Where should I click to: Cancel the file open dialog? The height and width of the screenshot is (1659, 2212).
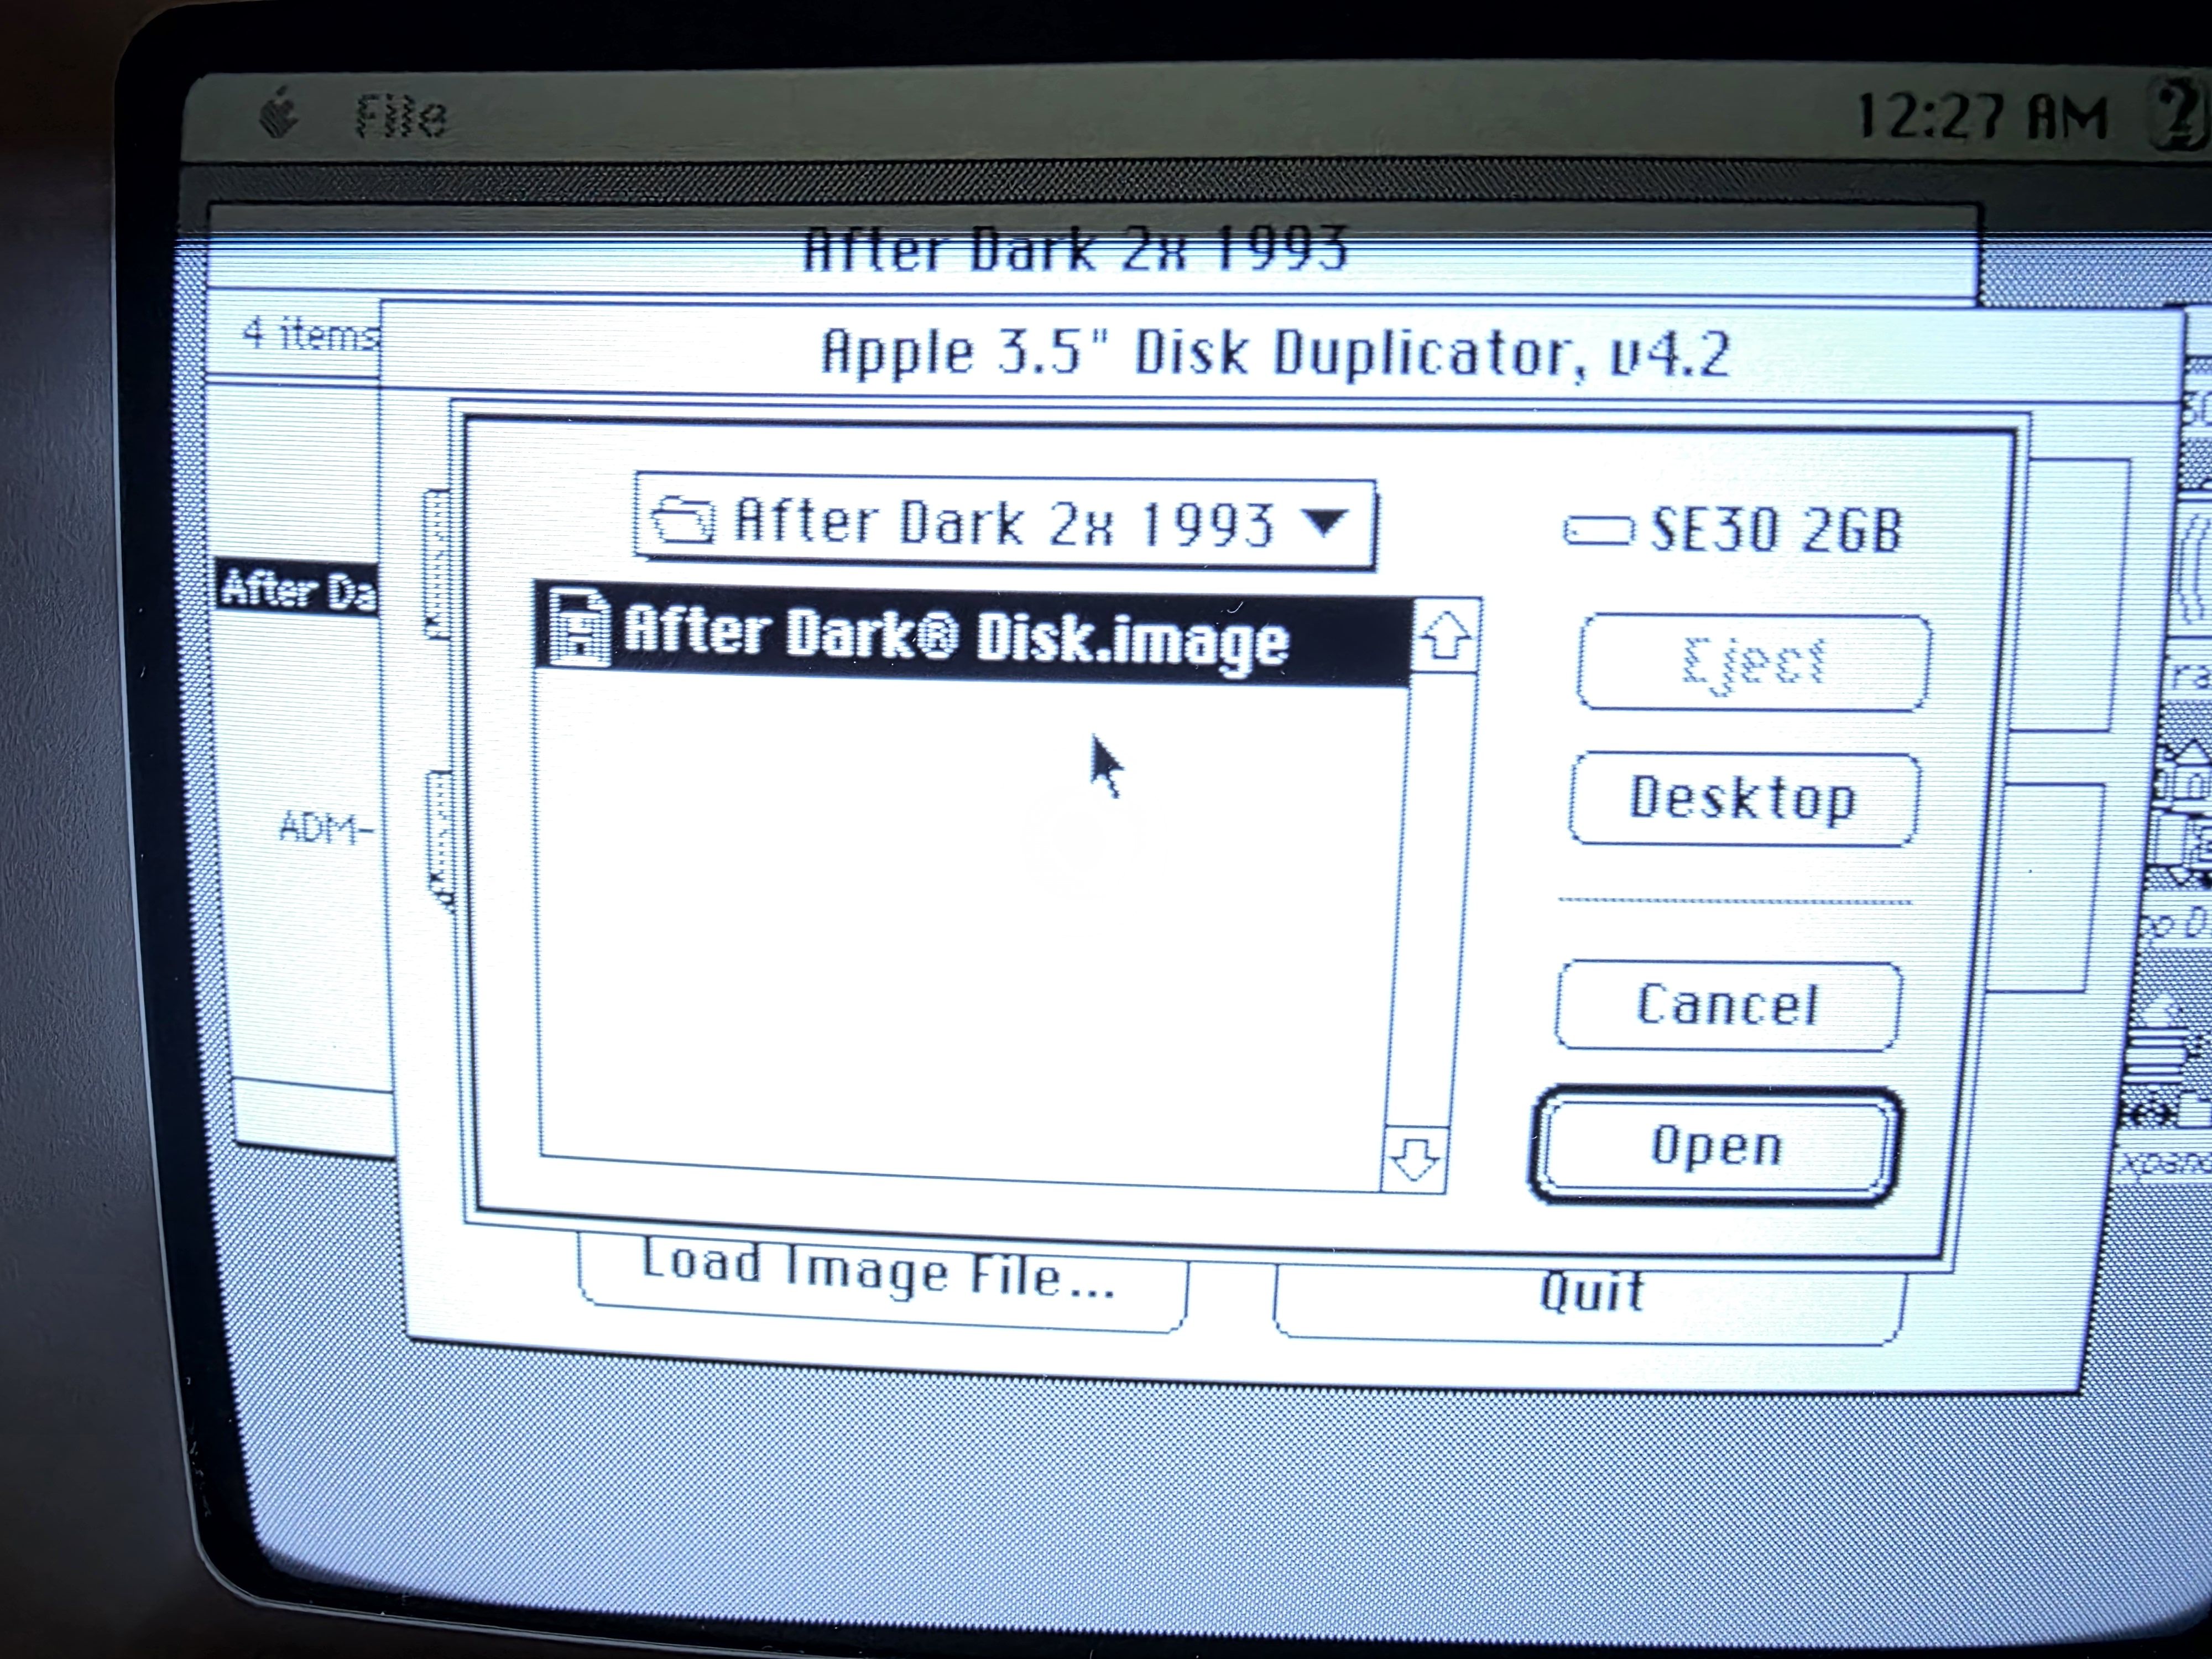coord(1727,1005)
